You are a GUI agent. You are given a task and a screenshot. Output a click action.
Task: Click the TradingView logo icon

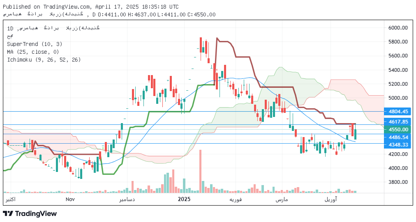pos(8,213)
